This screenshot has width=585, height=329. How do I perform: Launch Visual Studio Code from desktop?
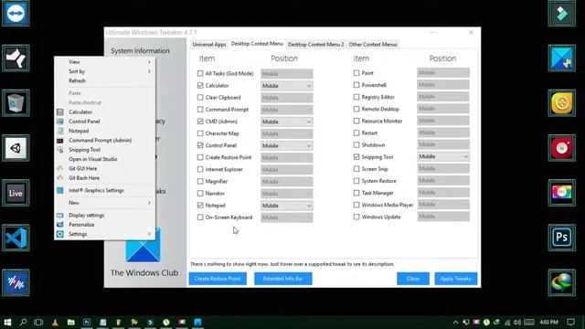(x=16, y=238)
